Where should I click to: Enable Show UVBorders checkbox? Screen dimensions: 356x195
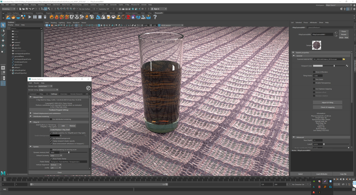click(x=314, y=72)
